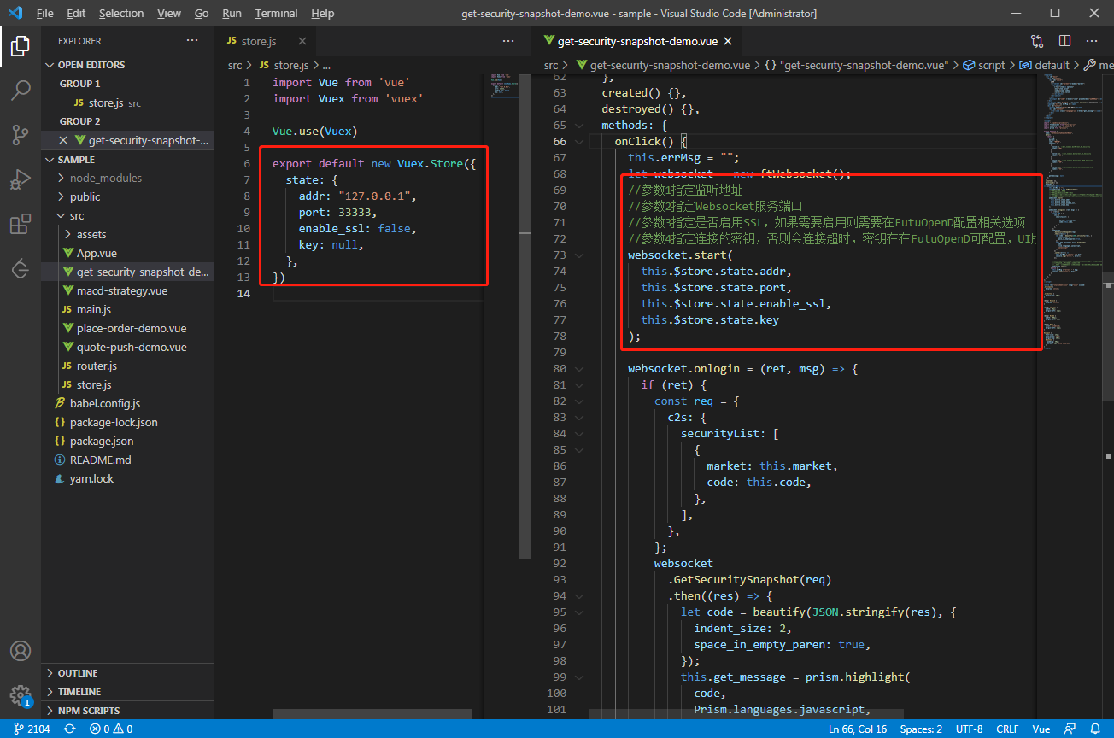Screen dimensions: 1114x738
Task: Click CRLF end-of-line selector
Action: click(x=1006, y=729)
